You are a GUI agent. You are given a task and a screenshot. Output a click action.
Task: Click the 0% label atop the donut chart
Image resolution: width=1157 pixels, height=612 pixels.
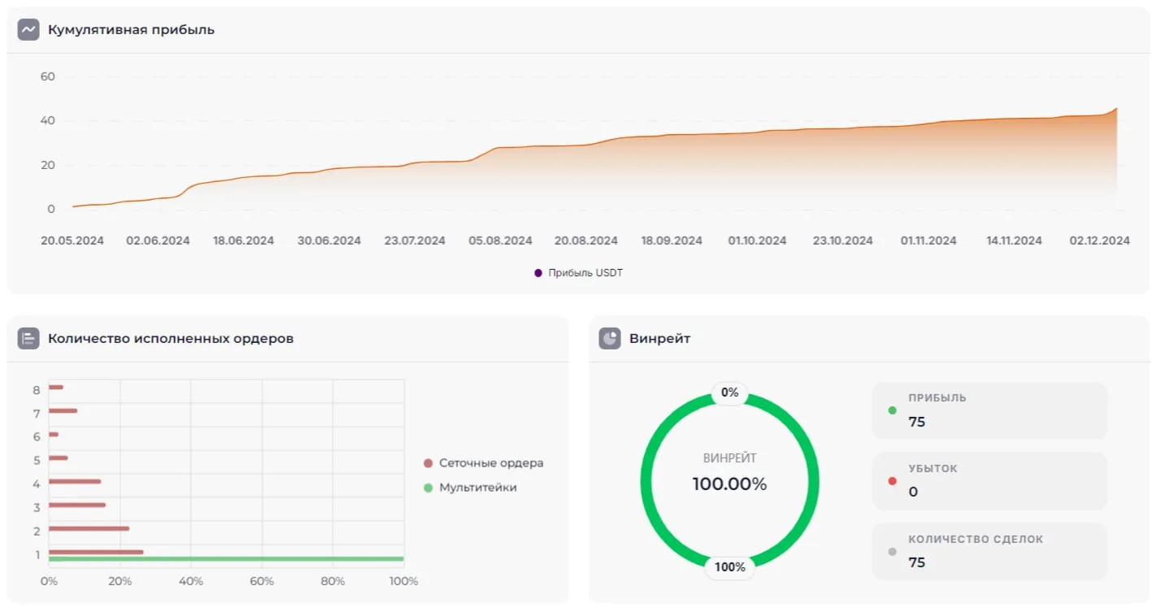729,393
